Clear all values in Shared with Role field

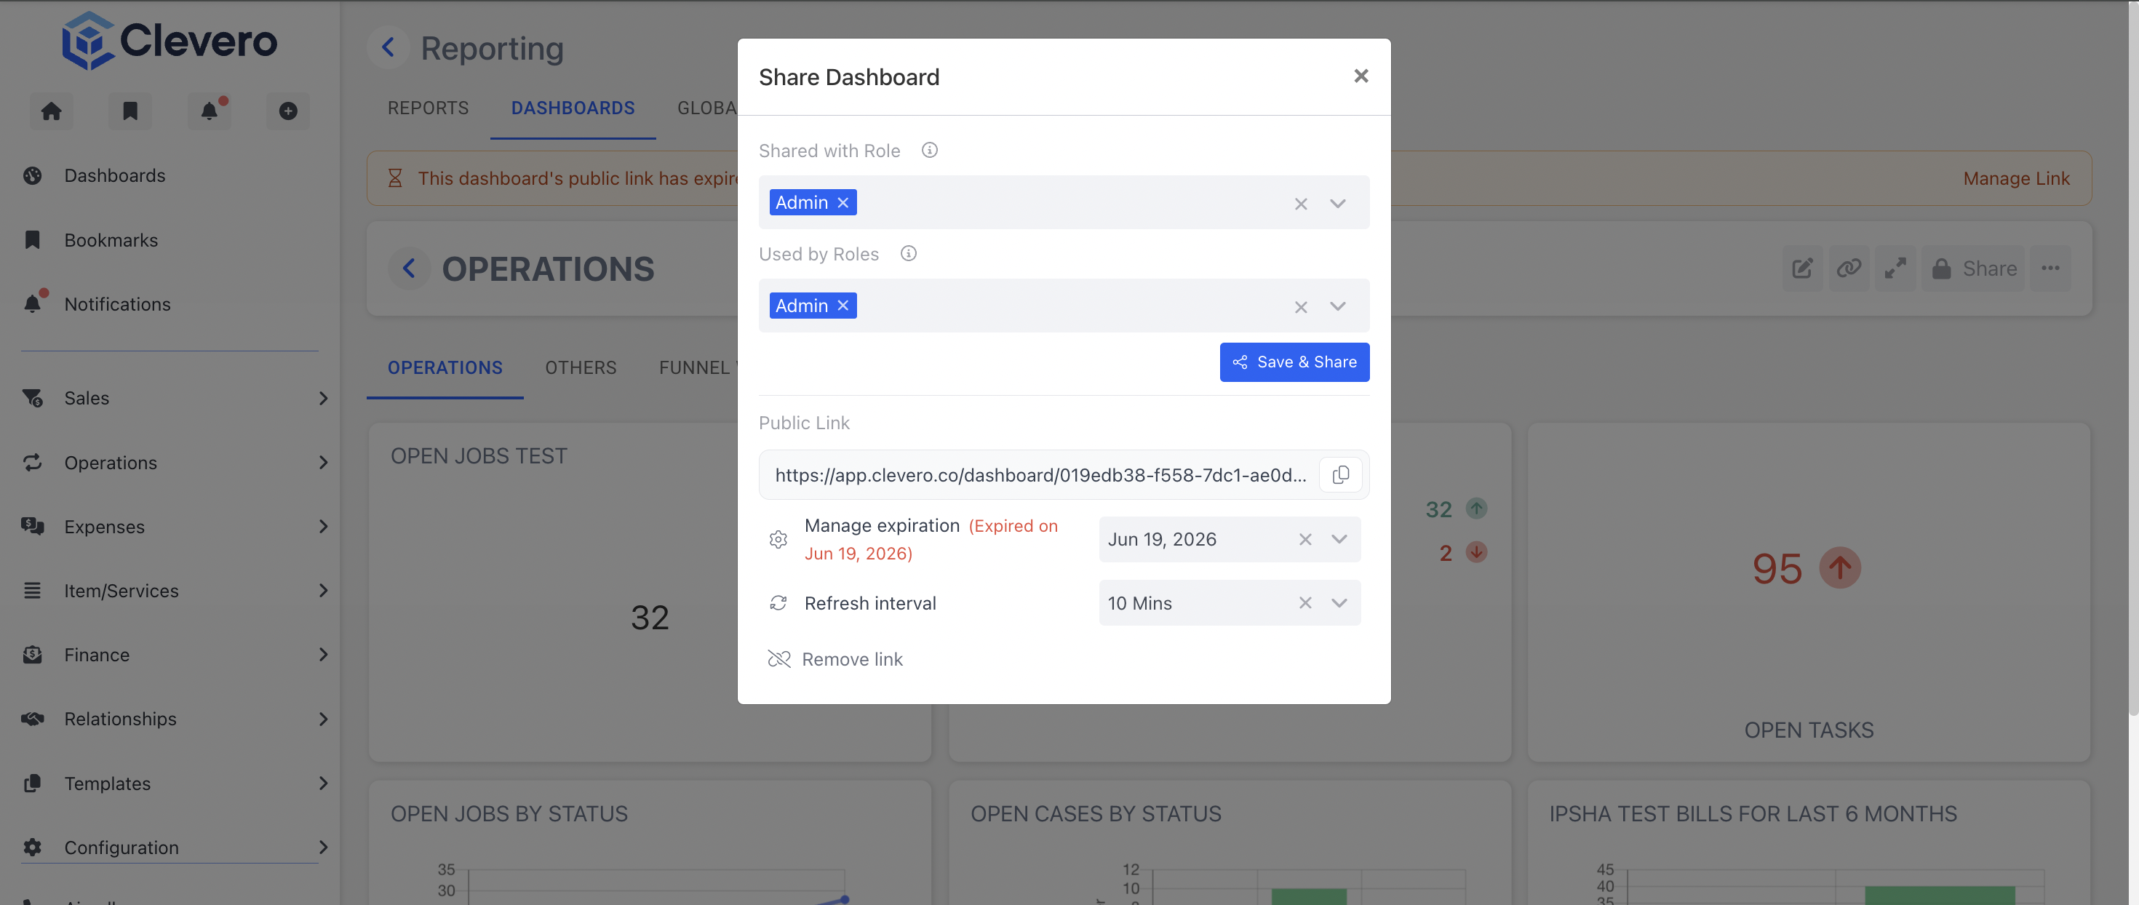click(x=1300, y=204)
